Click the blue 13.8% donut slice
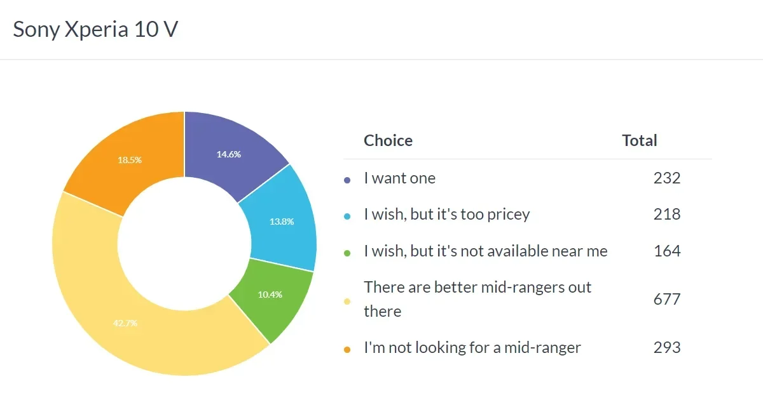The width and height of the screenshot is (763, 398). [x=281, y=222]
